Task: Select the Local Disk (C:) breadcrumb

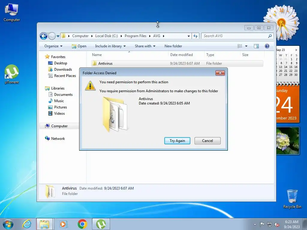Action: [x=106, y=36]
